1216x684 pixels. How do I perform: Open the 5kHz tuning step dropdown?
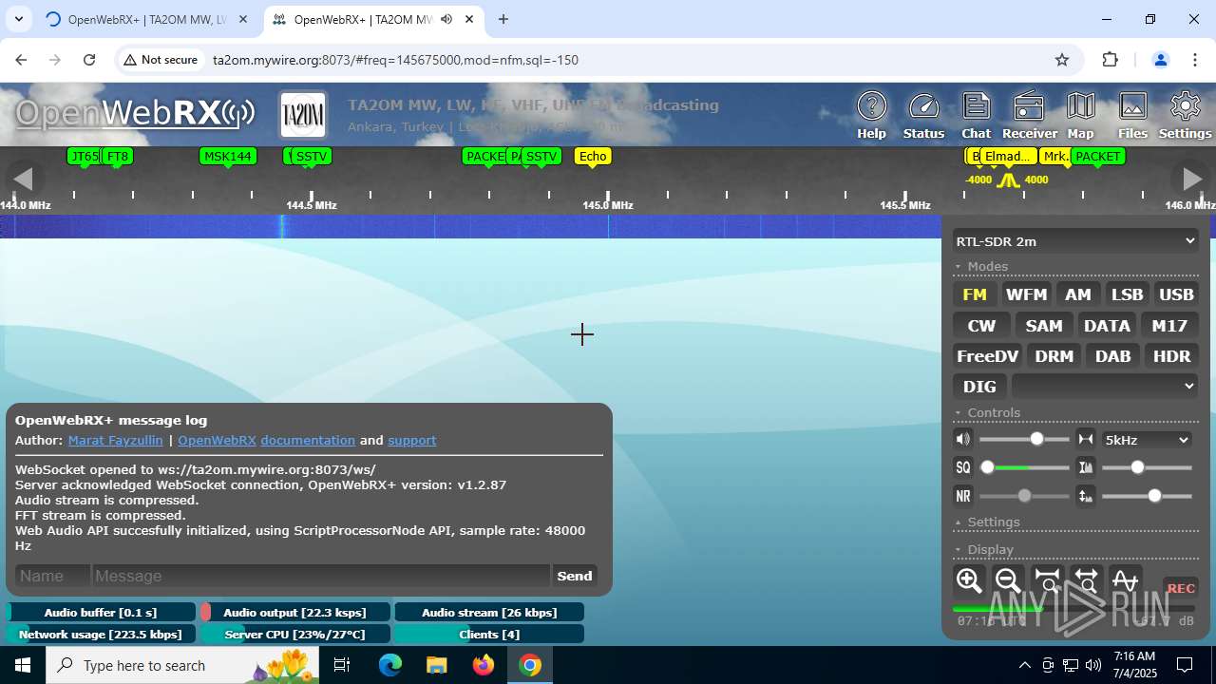[x=1147, y=440]
